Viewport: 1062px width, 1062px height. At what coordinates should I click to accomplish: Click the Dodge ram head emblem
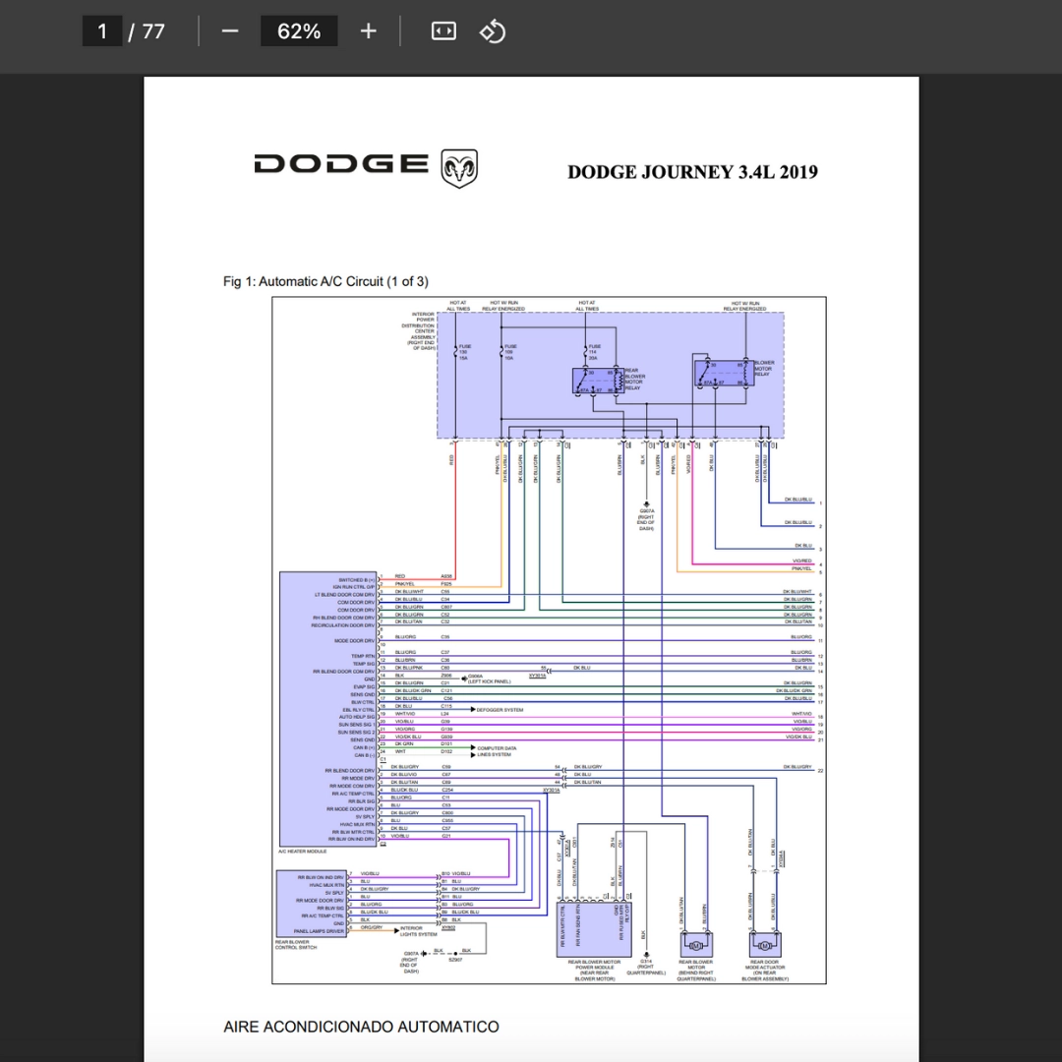[459, 168]
